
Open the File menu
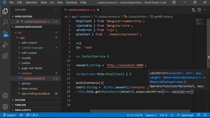pyautogui.click(x=11, y=2)
